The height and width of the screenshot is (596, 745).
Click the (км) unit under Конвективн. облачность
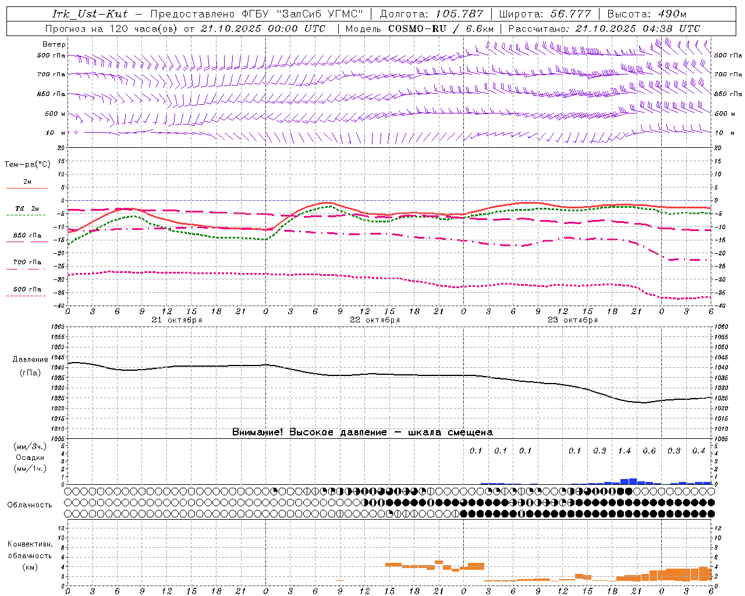(x=30, y=567)
